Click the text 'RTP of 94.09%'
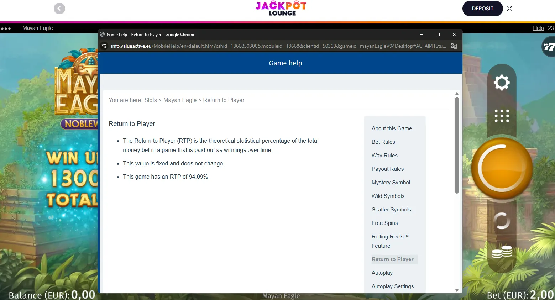 point(189,177)
